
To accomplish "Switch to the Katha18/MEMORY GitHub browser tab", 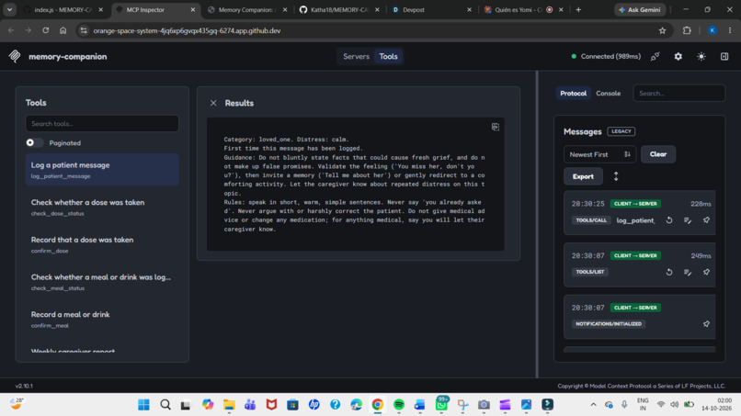I will pos(339,9).
